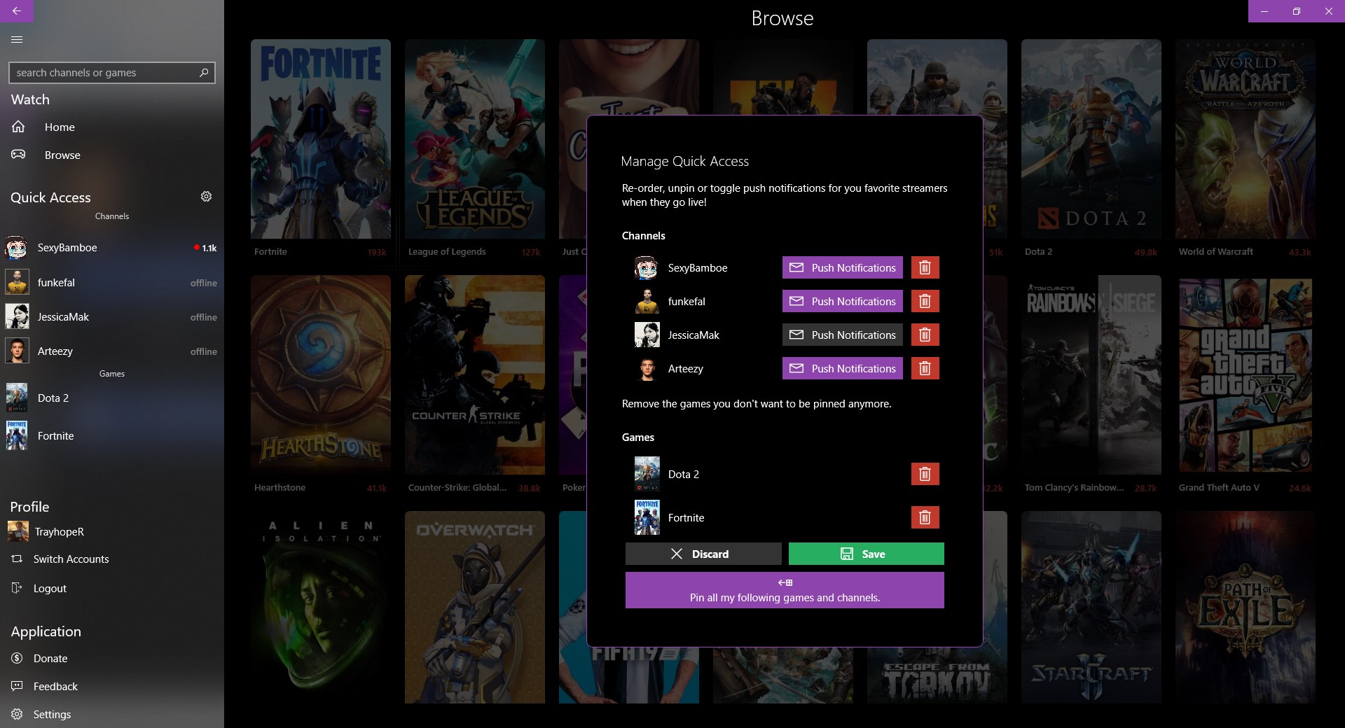Click Fortnite thumbnail in dialog games

[x=647, y=517]
